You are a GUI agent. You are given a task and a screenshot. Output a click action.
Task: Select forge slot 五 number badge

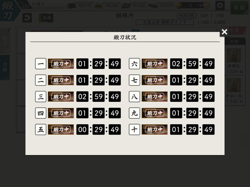(x=40, y=130)
